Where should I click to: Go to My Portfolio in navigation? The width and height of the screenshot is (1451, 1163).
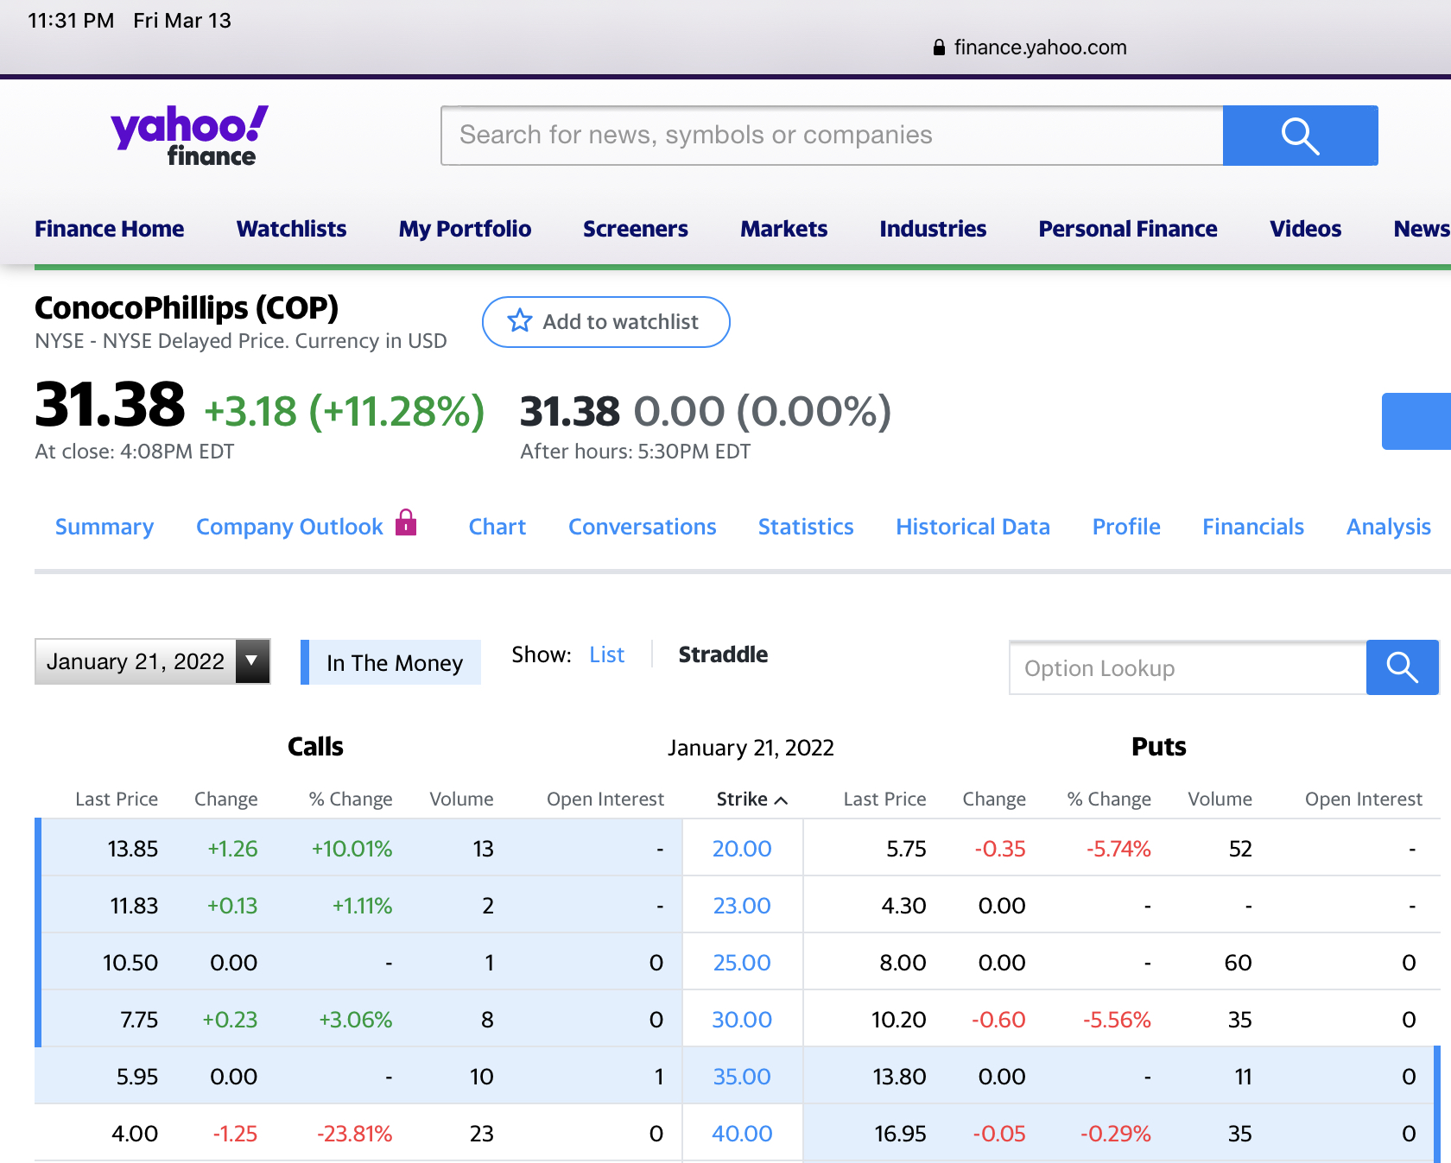[x=465, y=229]
